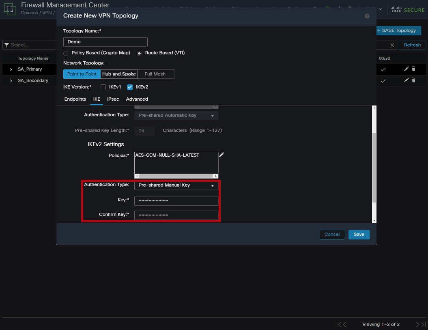
Task: Click the Firewall Management Center logo icon
Action: click(10, 9)
